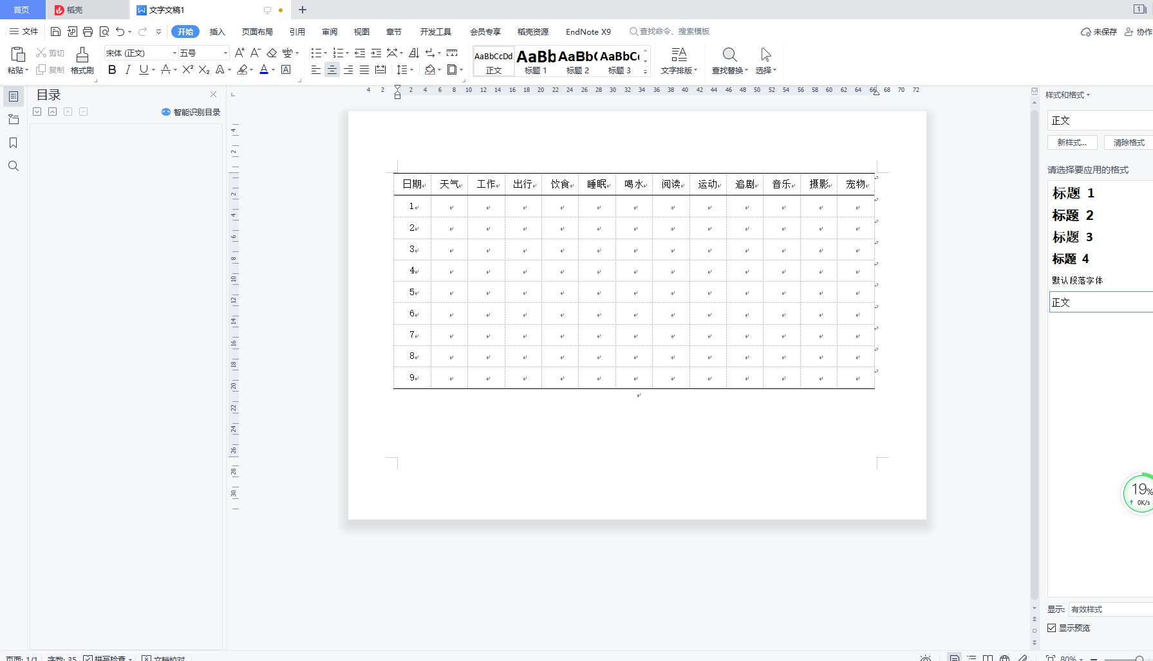The image size is (1153, 661).
Task: Open the Insert ribbon tab
Action: pyautogui.click(x=218, y=32)
